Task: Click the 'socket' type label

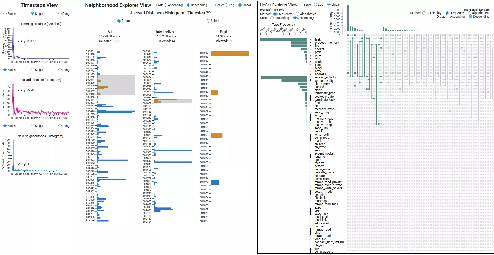Action: (x=319, y=49)
